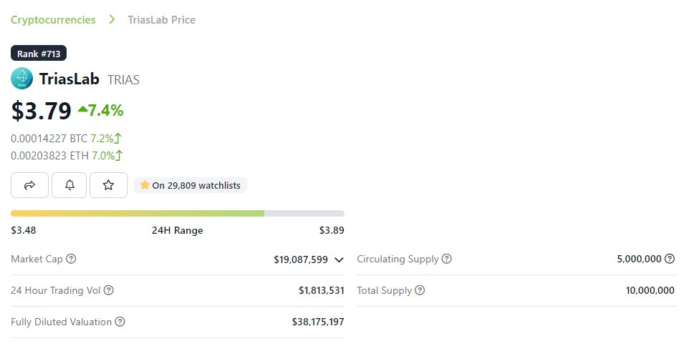Click the breadcrumb chevron separator
684x356 pixels.
tap(112, 20)
